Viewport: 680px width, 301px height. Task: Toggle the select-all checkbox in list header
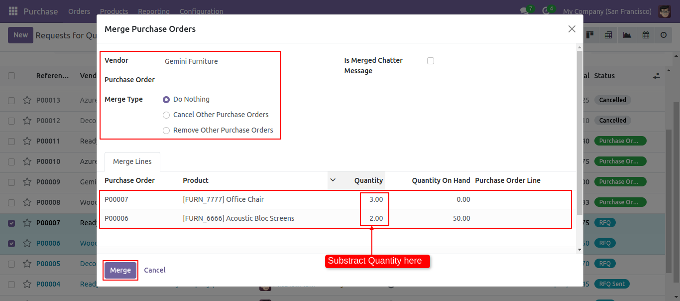click(11, 76)
